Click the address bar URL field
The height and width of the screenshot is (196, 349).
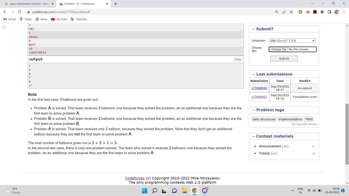(x=151, y=12)
